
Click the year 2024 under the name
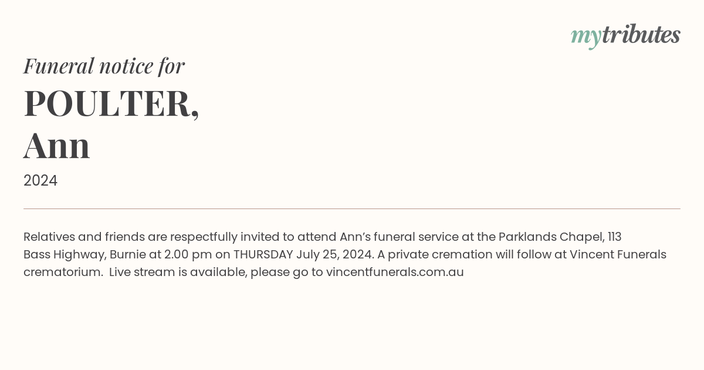point(40,181)
